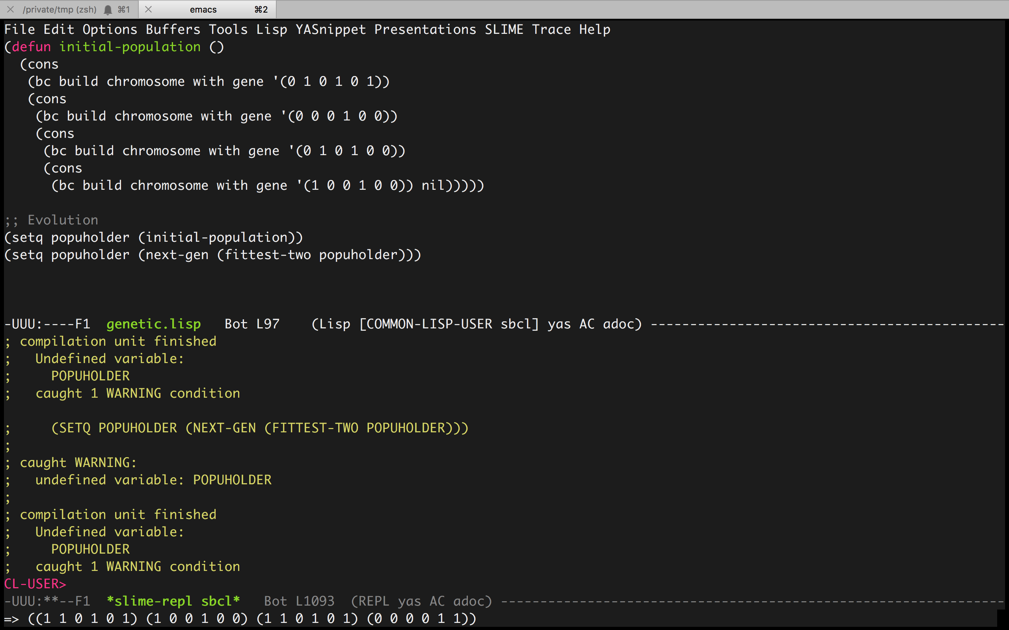Open the Lisp menu
Screen dimensions: 1009x630
tap(272, 30)
